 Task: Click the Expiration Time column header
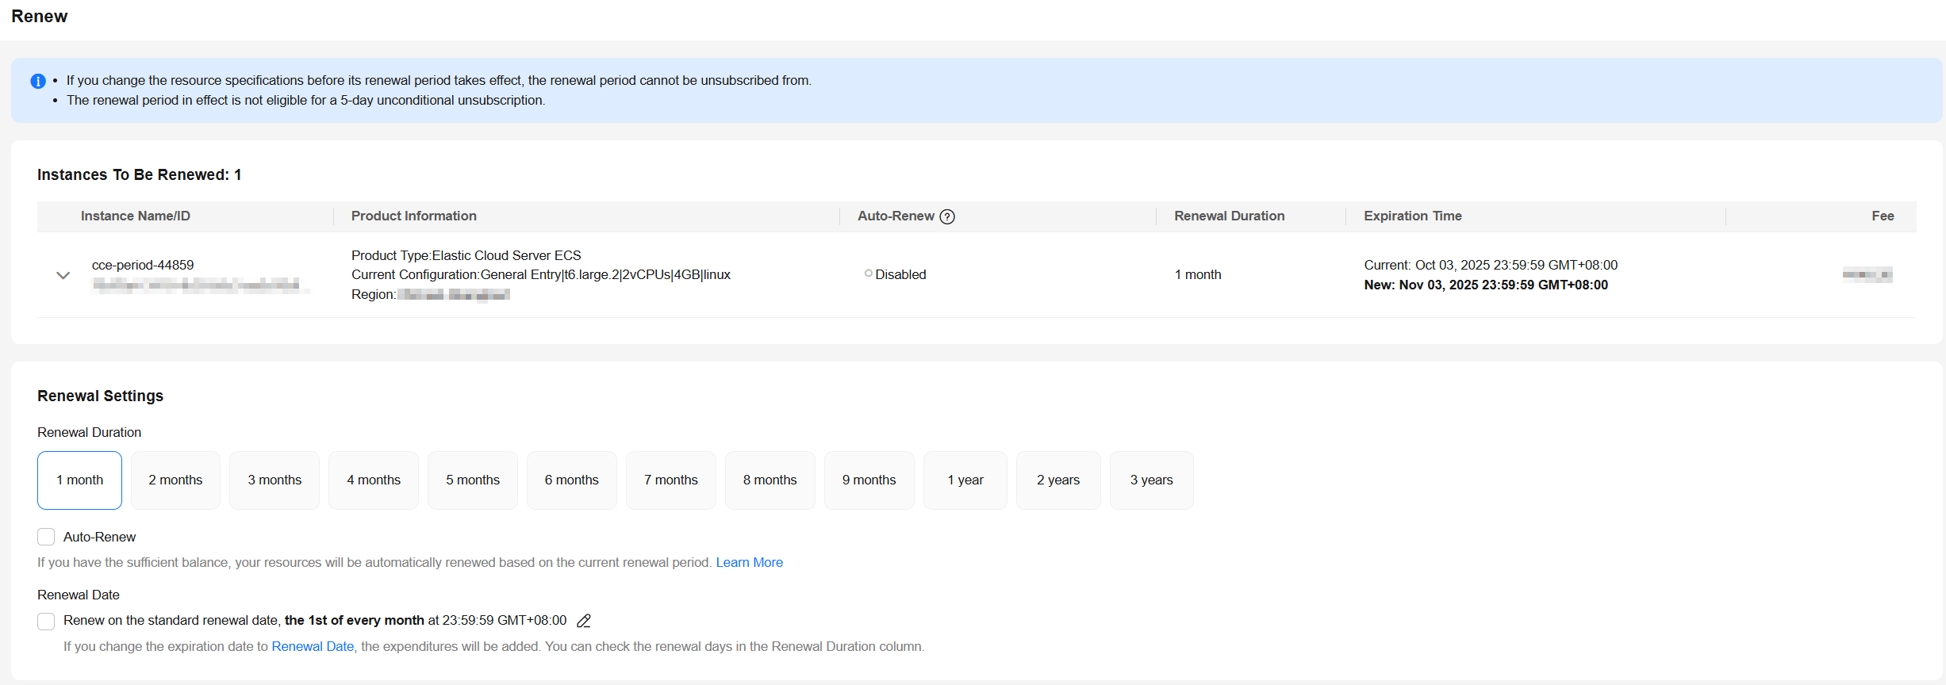(1413, 216)
